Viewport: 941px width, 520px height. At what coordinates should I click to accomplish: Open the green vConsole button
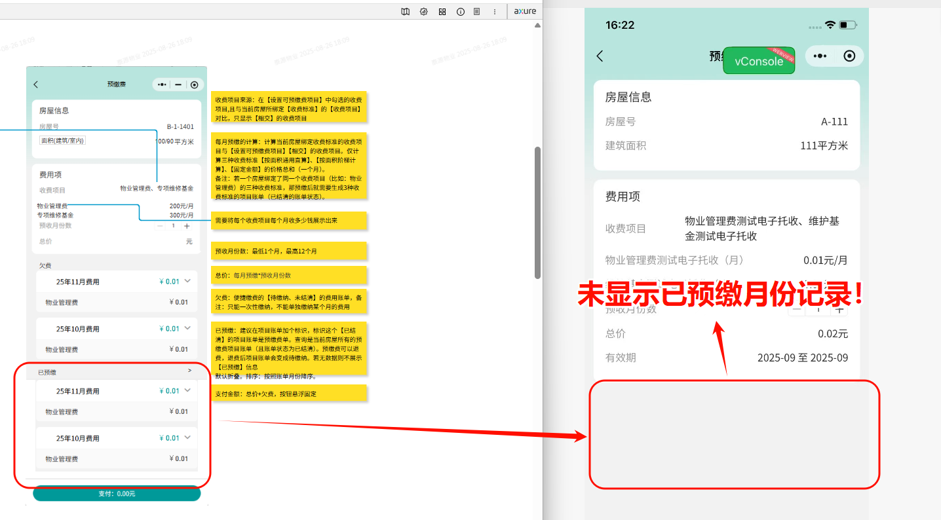[x=758, y=60]
